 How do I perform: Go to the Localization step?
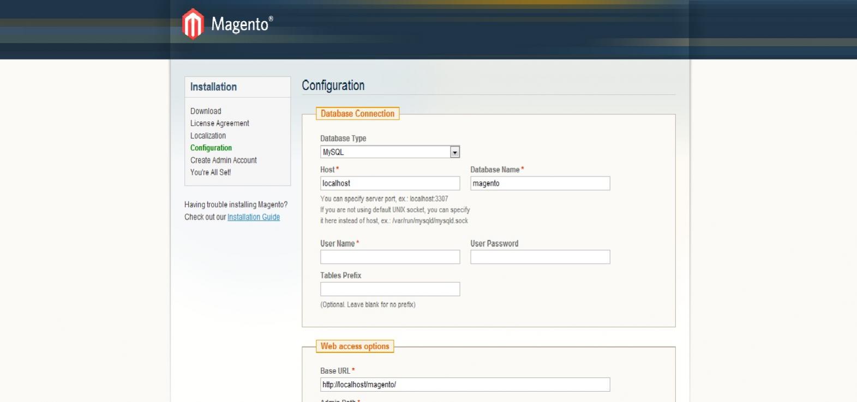click(x=208, y=136)
